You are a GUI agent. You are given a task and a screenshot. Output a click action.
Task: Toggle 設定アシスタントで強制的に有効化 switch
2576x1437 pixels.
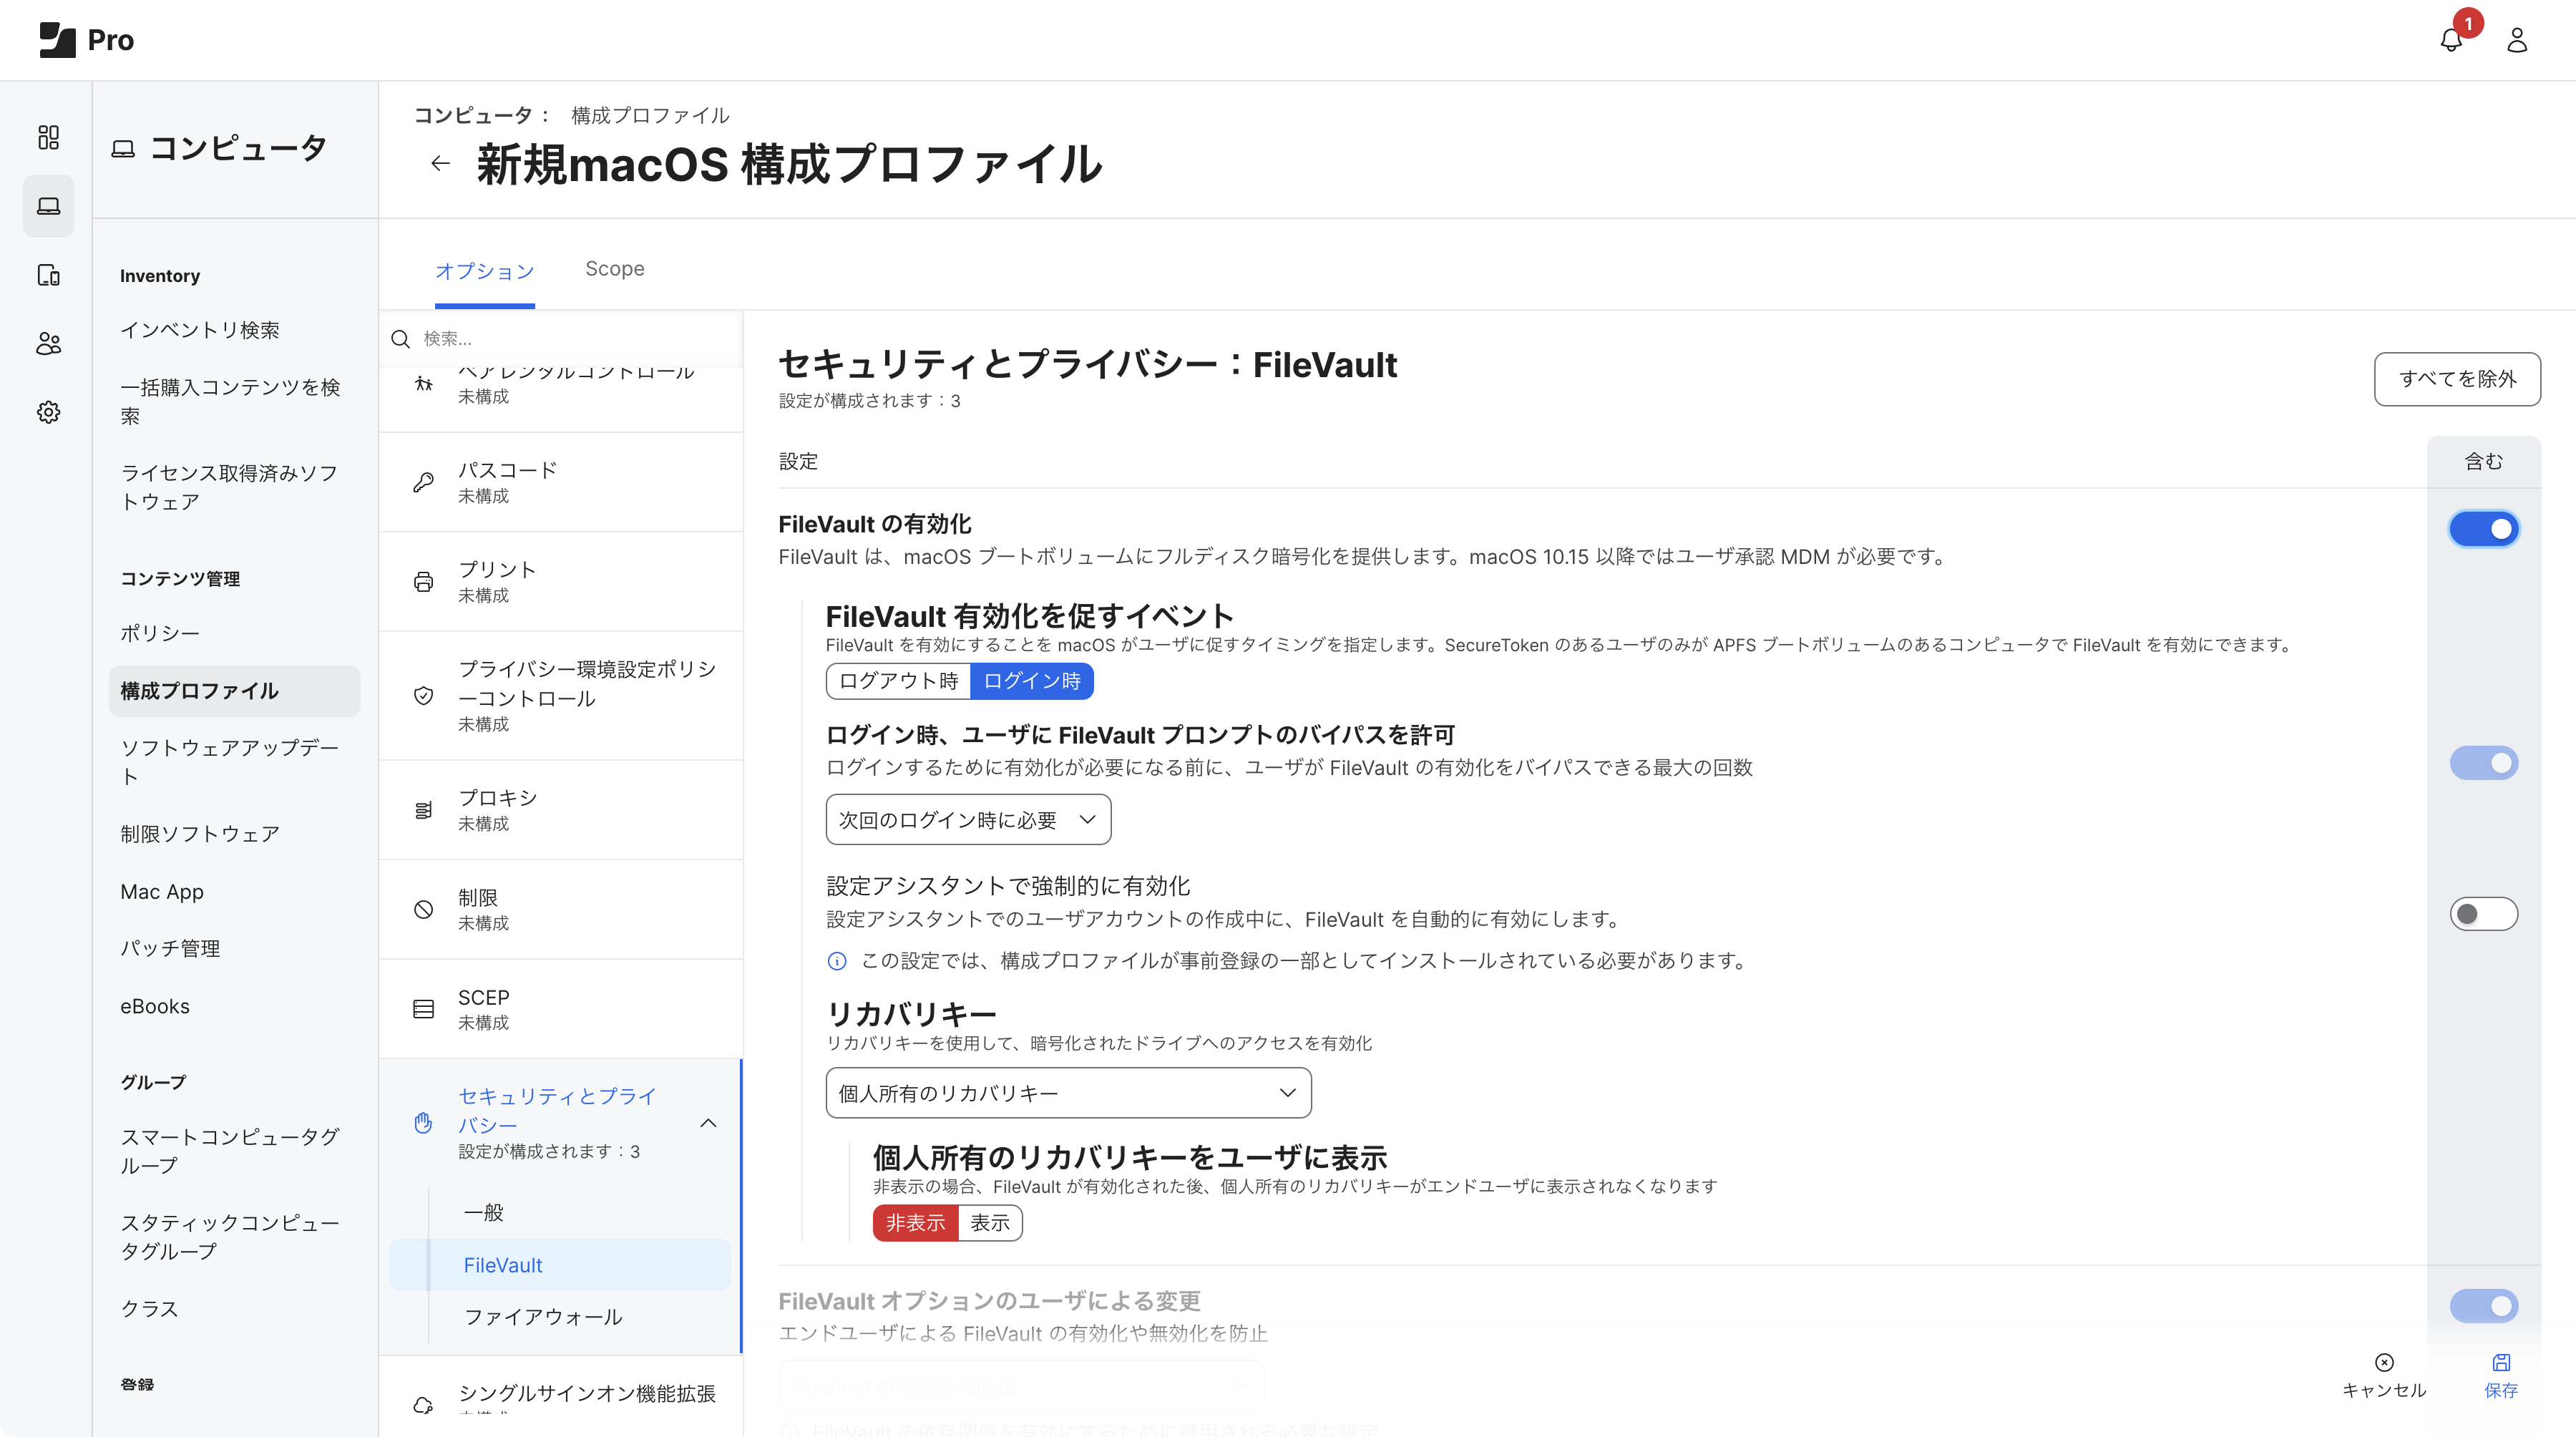pos(2483,914)
